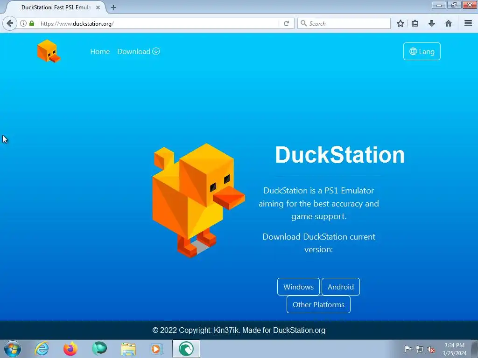Open the hamburger menu icon
Screen dimensions: 478x358
click(x=468, y=23)
